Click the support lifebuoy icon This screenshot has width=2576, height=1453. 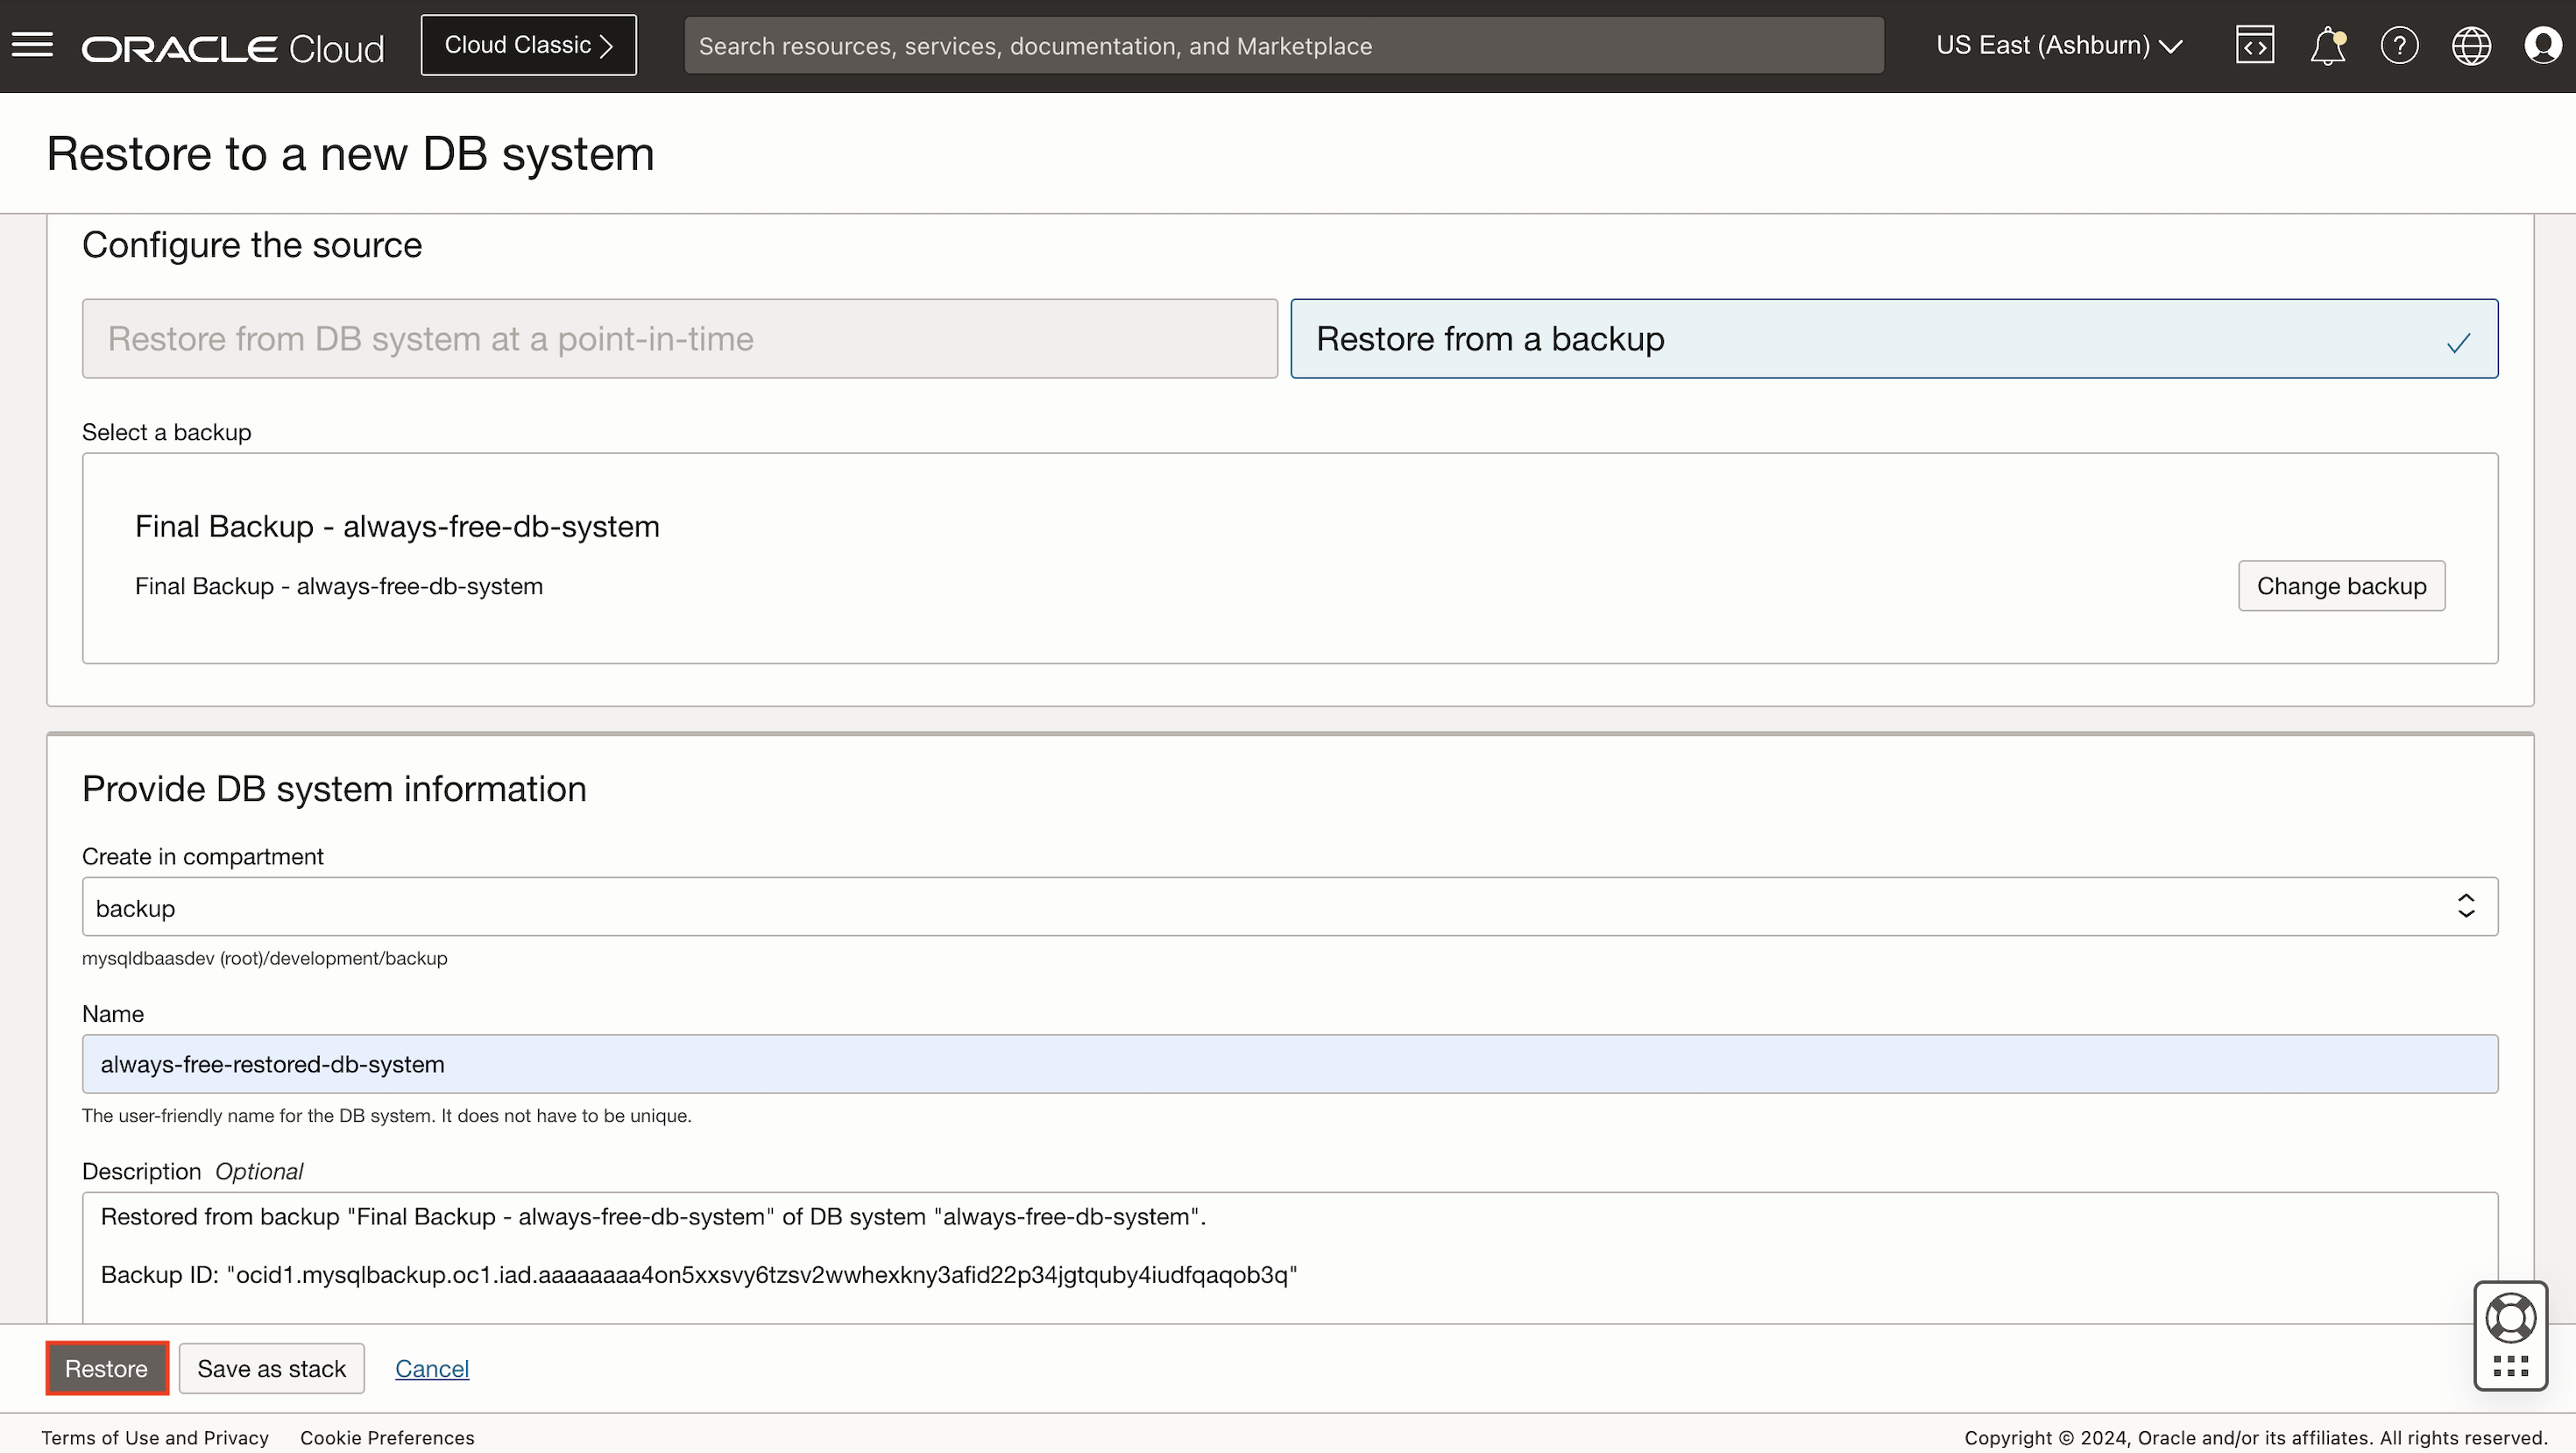coord(2510,1318)
